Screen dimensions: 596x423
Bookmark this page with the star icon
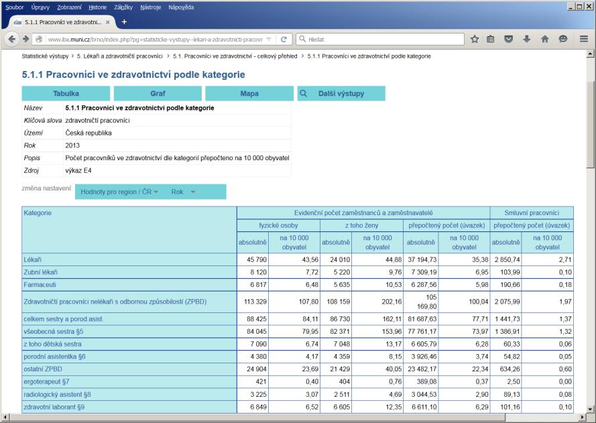(x=475, y=39)
